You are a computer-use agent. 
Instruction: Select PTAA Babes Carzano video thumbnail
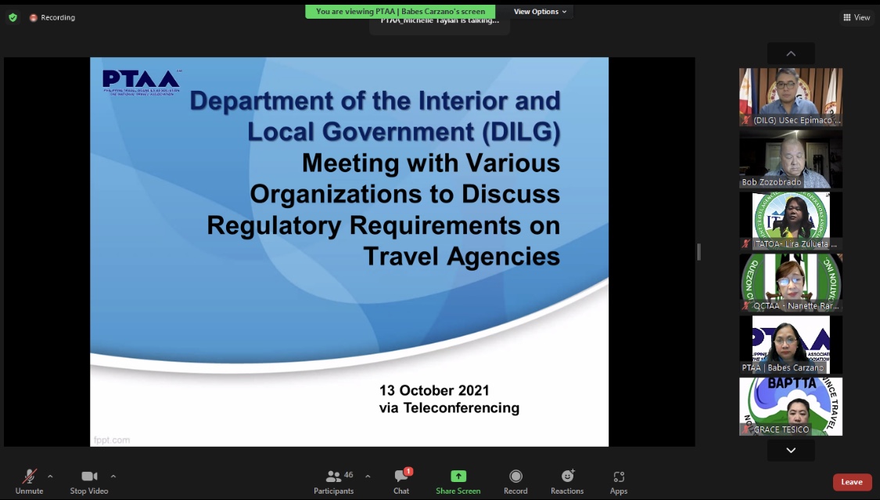[x=791, y=344]
